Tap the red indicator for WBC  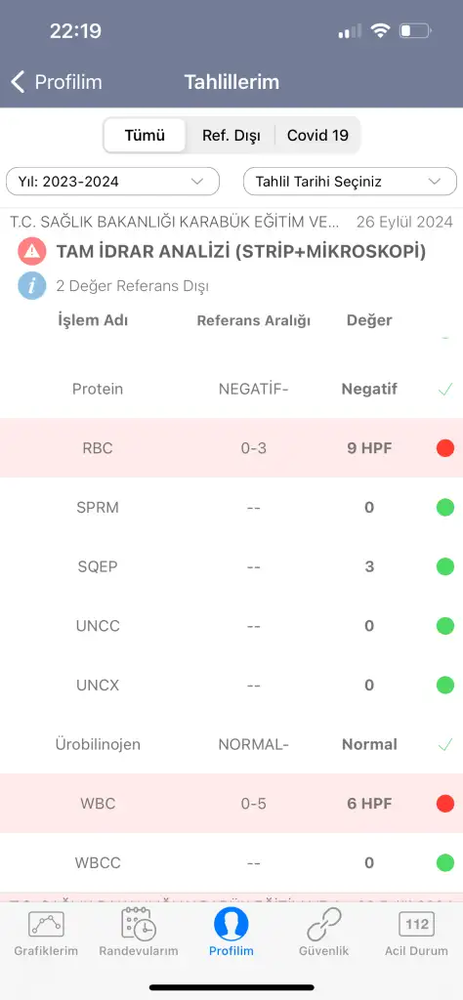pos(445,804)
